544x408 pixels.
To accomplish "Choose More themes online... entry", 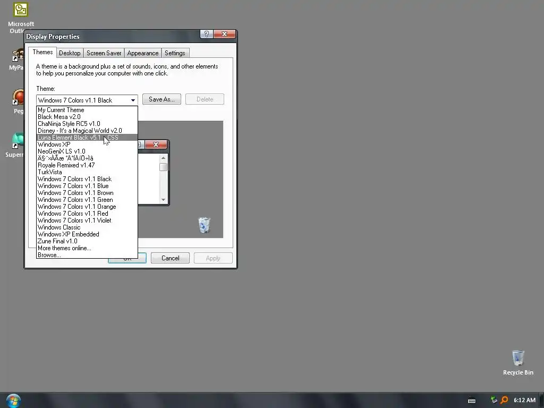I will point(87,249).
